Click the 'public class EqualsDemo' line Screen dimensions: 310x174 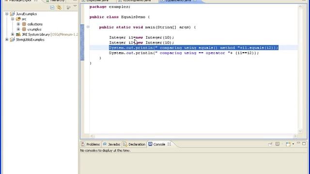(x=120, y=17)
